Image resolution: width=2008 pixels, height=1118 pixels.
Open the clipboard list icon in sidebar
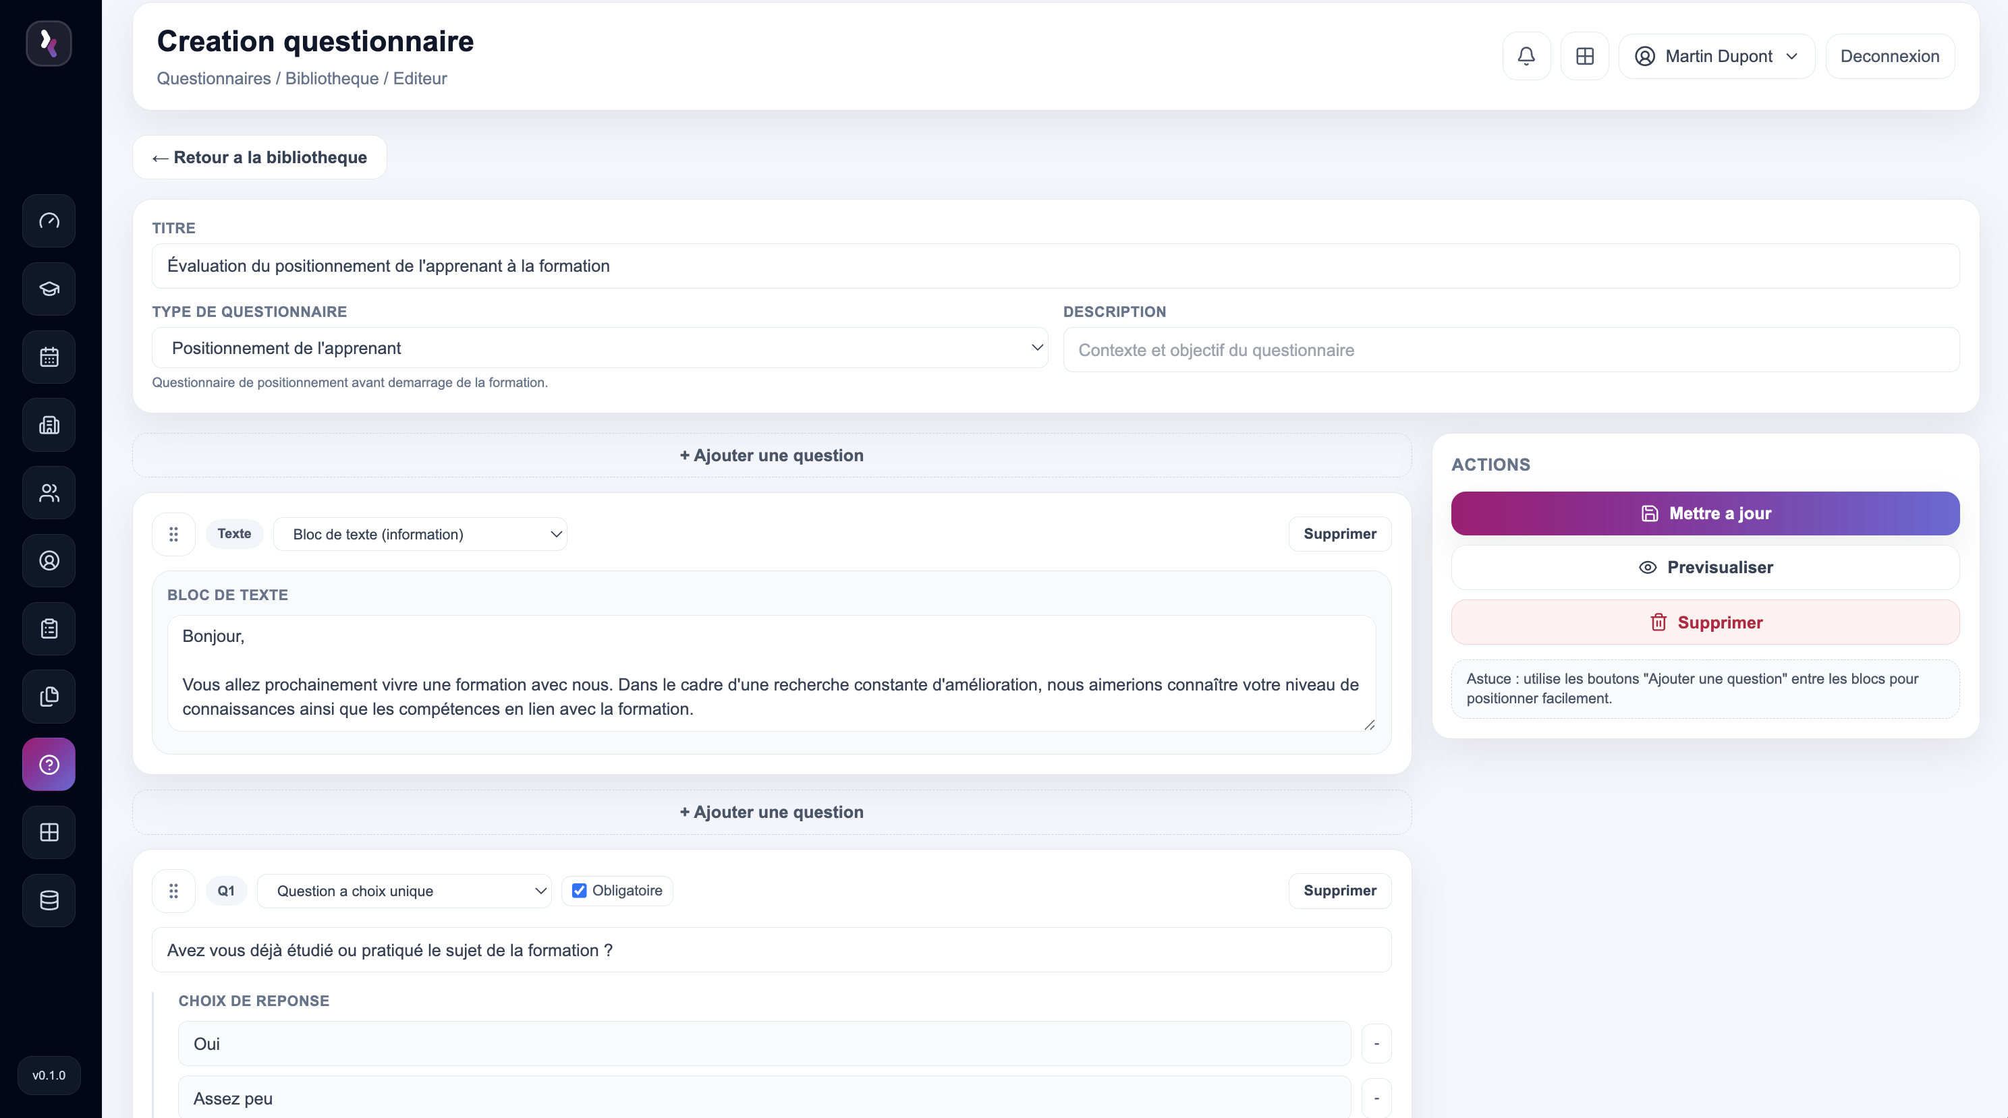tap(49, 628)
